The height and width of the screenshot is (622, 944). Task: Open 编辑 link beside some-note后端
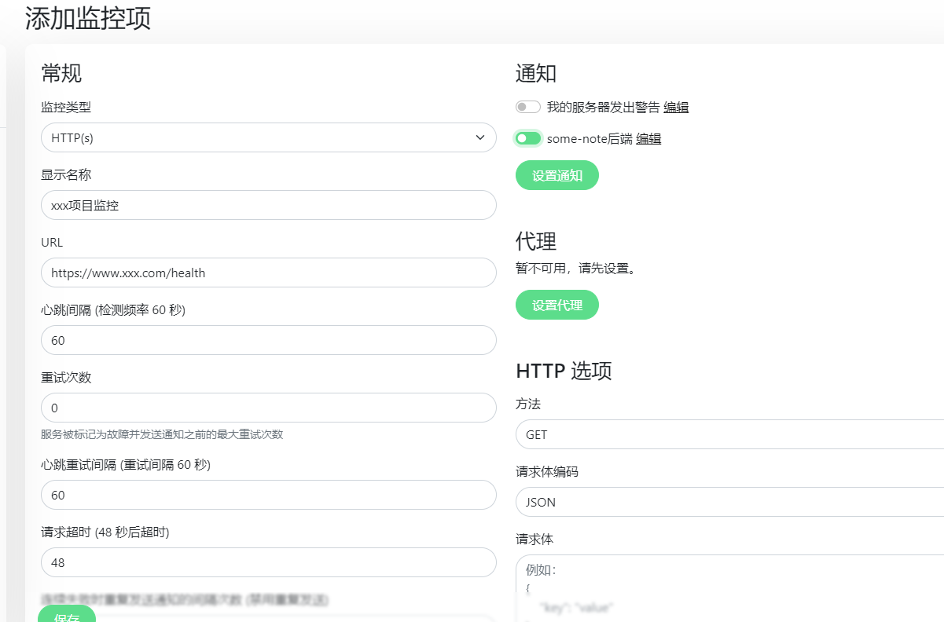coord(648,139)
